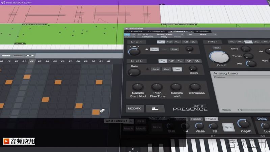The height and width of the screenshot is (152, 270).
Task: Enable Key mode for LFO 2
Action: 166,69
